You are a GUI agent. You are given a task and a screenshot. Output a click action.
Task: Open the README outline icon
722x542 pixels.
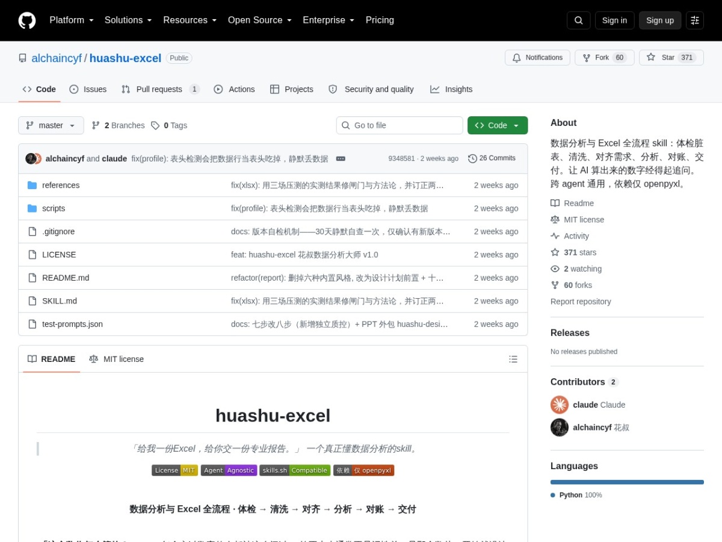coord(513,359)
